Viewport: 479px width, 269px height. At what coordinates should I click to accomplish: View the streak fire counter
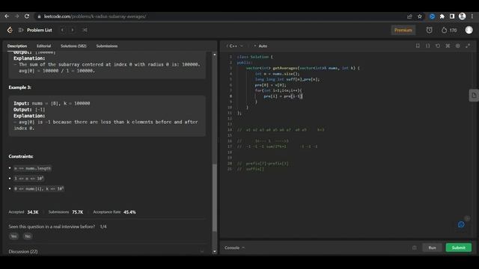pos(449,30)
